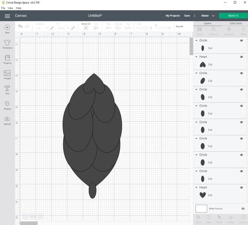Open the Fill dropdown
The image size is (248, 225).
63,28
